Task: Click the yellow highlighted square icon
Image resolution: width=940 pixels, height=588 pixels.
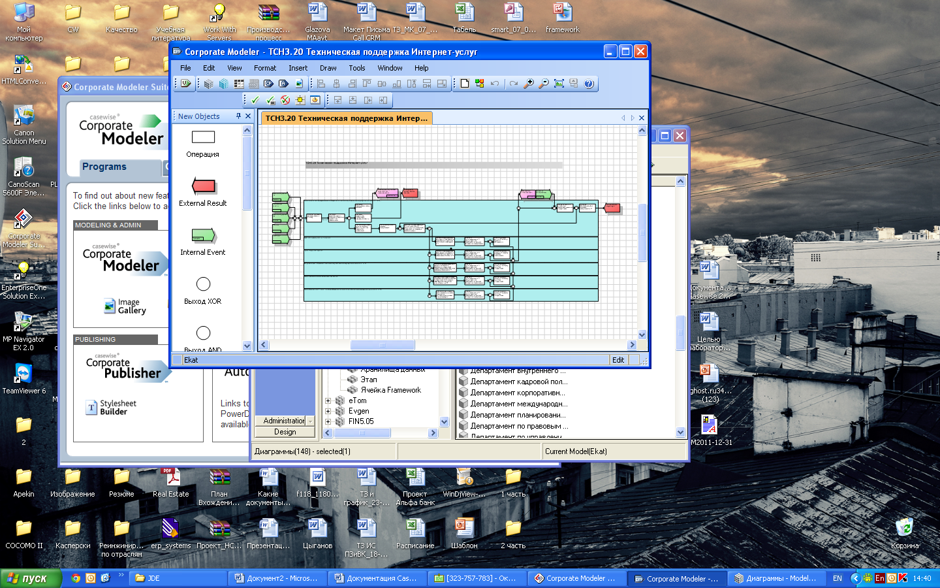Action: coord(300,100)
